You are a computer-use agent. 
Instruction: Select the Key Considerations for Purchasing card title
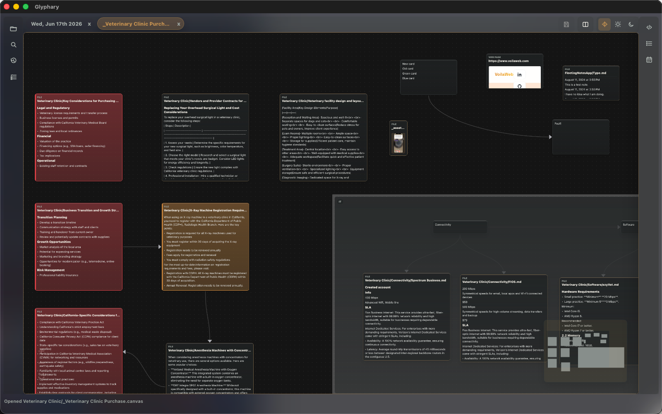78,101
